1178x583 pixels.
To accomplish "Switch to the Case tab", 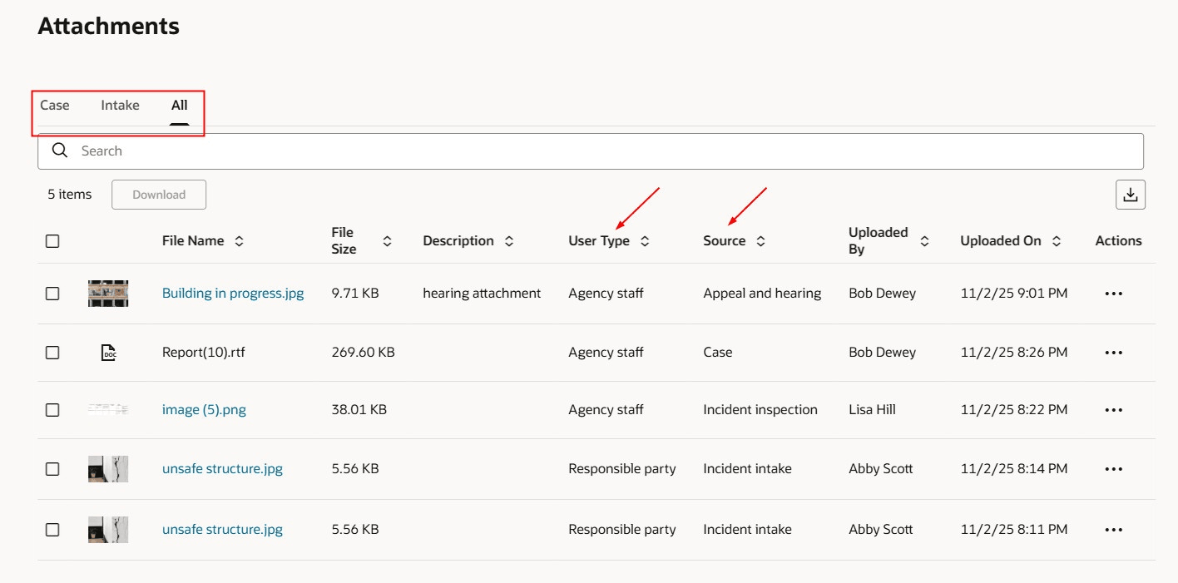I will coord(54,105).
